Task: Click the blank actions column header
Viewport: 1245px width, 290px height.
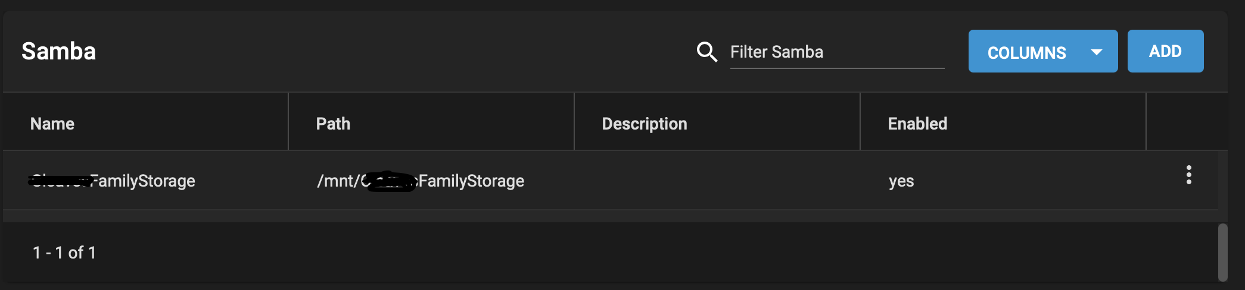Action: point(1187,122)
